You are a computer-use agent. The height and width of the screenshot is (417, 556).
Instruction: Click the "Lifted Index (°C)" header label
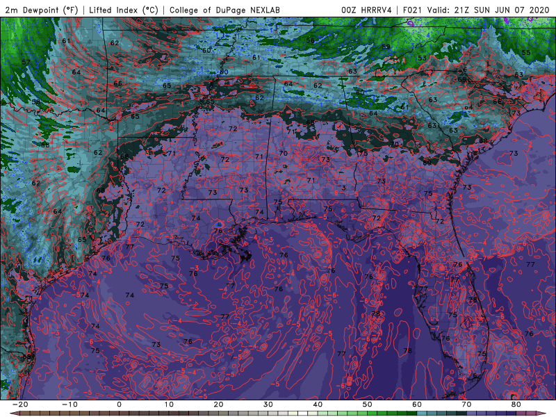(x=124, y=10)
